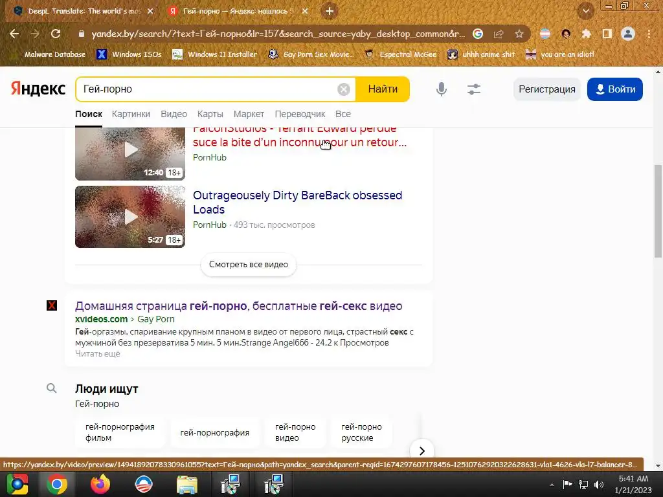Click the Найти search button
663x497 pixels.
383,89
